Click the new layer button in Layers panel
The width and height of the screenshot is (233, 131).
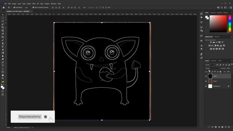tap(226, 127)
